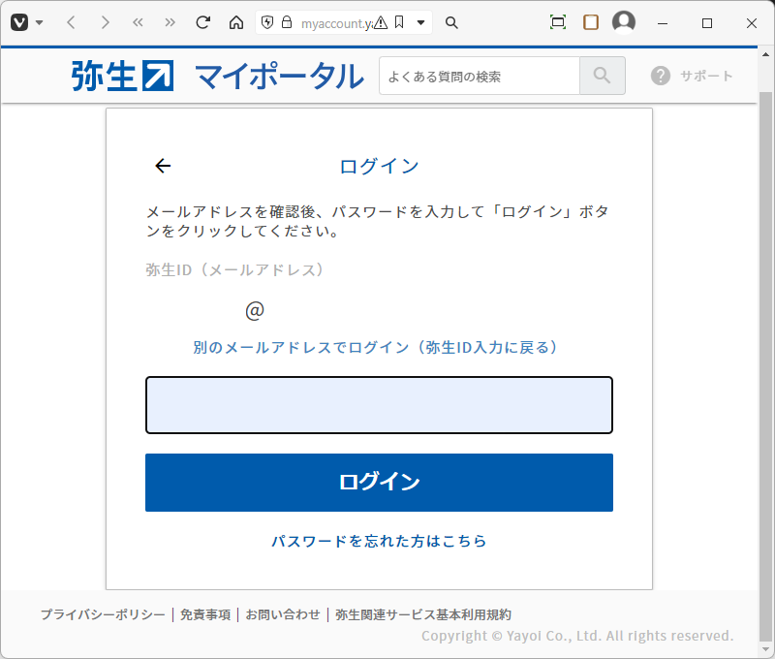
Task: Open the サポート help link
Action: pyautogui.click(x=692, y=77)
